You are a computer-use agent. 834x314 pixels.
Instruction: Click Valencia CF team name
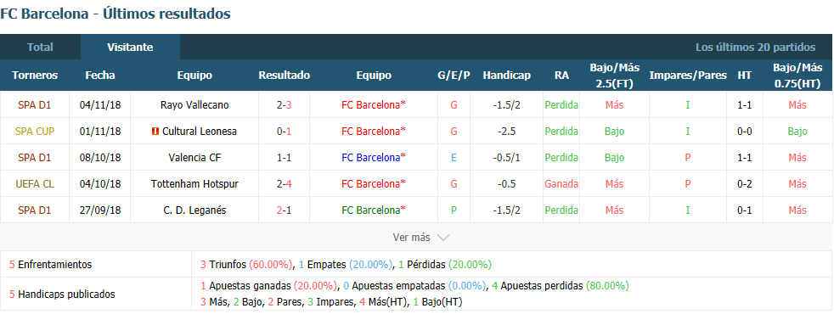(x=194, y=157)
